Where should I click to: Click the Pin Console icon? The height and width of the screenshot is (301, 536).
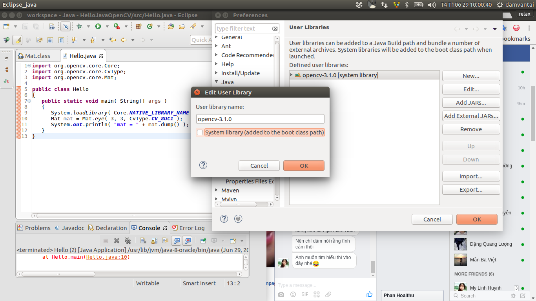[203, 241]
